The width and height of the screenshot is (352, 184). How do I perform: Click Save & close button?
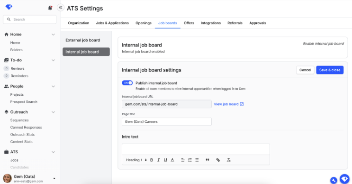[330, 70]
